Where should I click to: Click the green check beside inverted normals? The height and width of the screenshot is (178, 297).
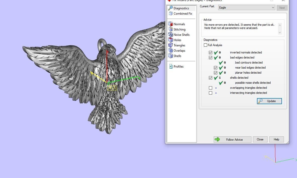pyautogui.click(x=216, y=52)
